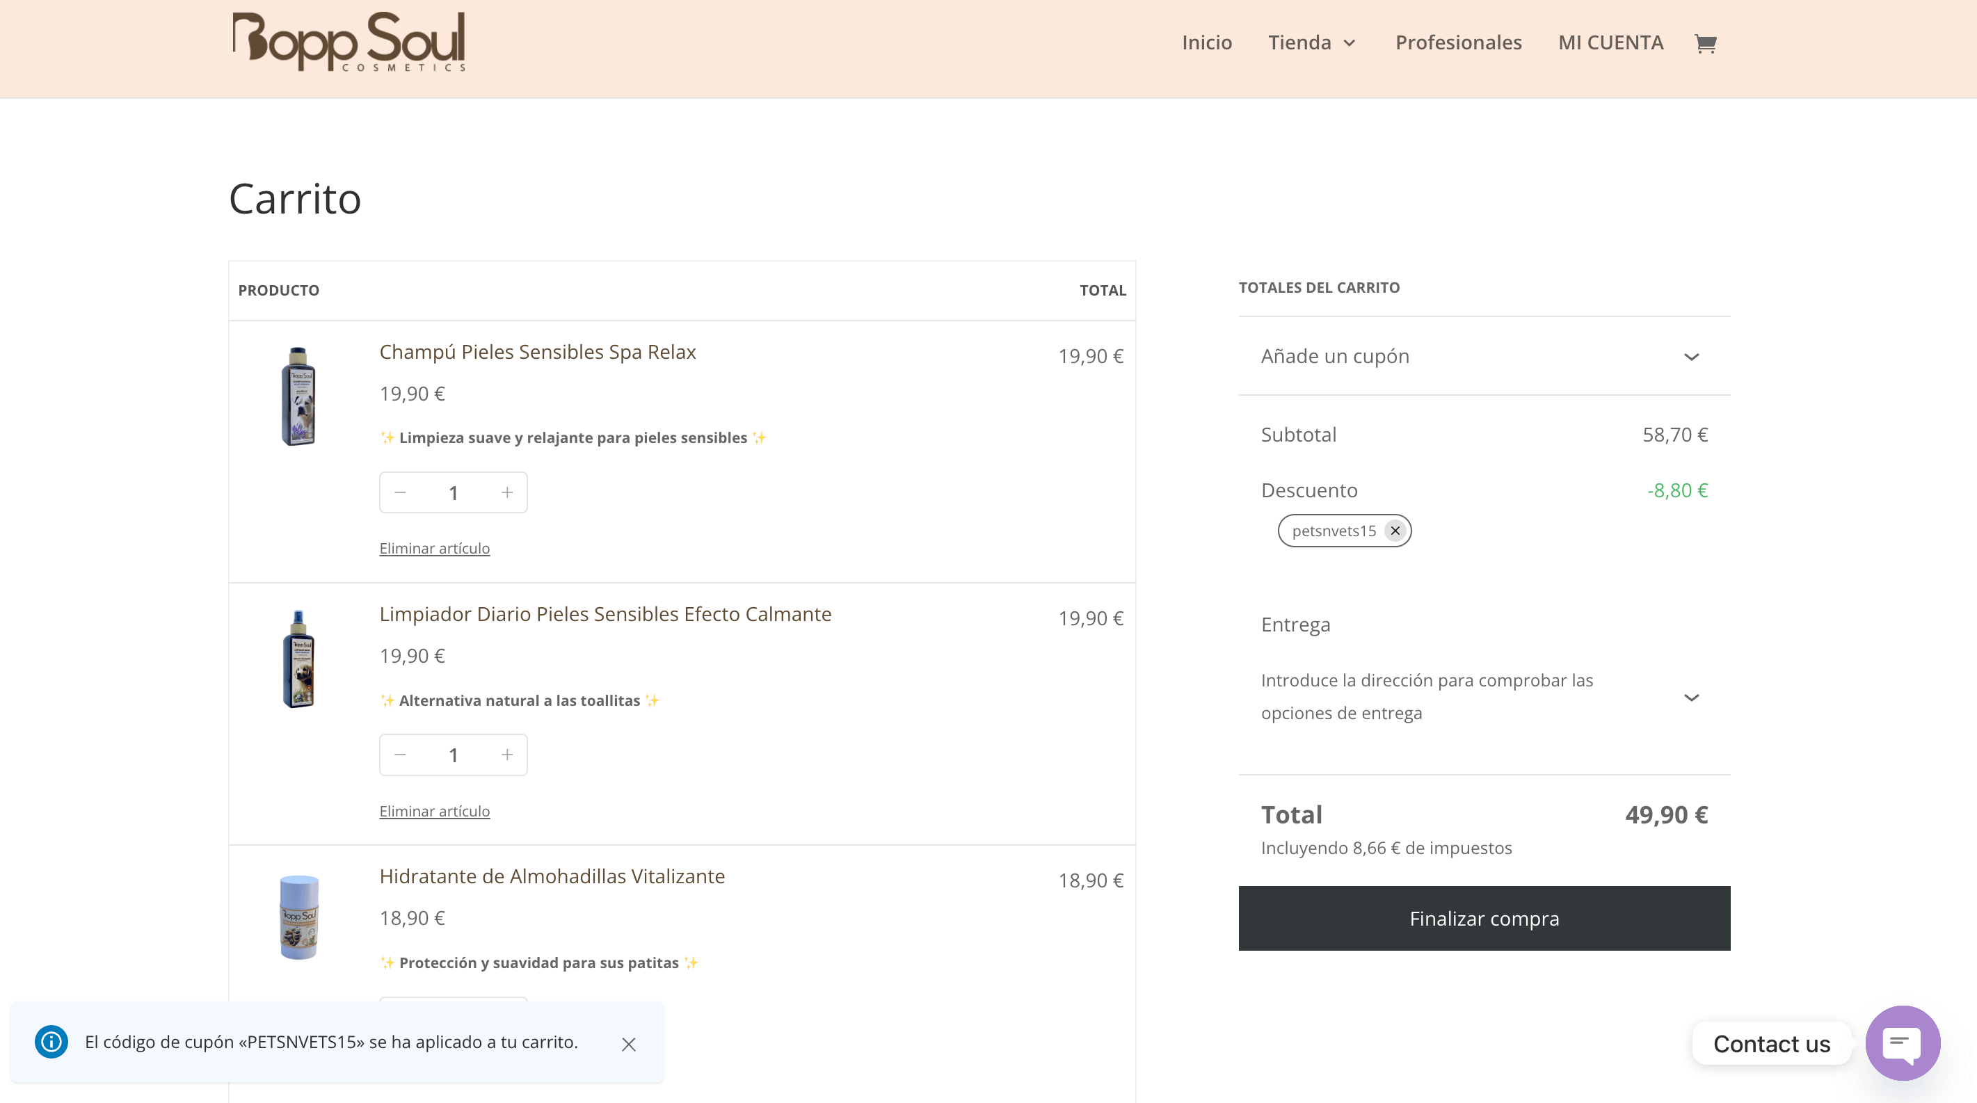1977x1103 pixels.
Task: Decrease Champú Spa Relax quantity
Action: 400,492
